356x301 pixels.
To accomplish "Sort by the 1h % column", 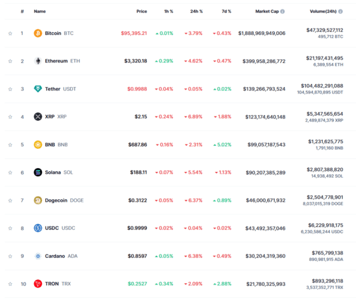I will coord(168,11).
